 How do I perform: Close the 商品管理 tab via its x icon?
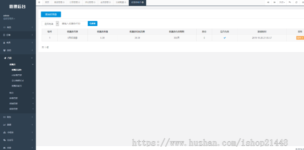(x=64, y=2)
